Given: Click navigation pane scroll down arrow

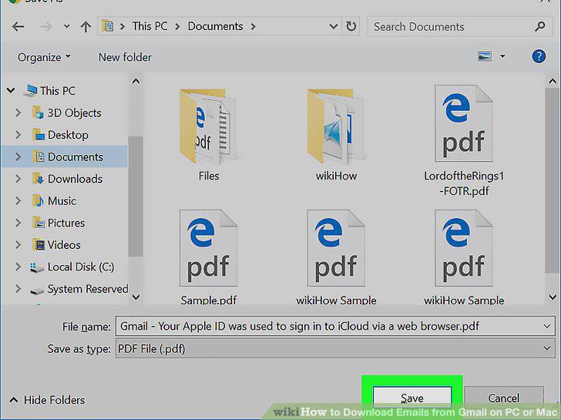Looking at the screenshot, I should pos(136,297).
